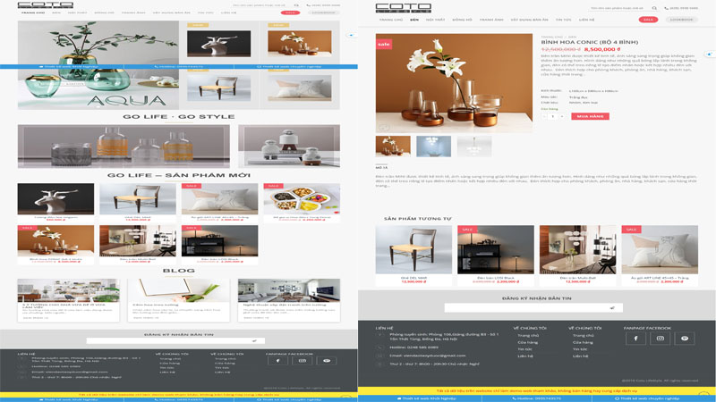Open the Instagram icon in the product page footer
The image size is (716, 402).
tap(660, 339)
